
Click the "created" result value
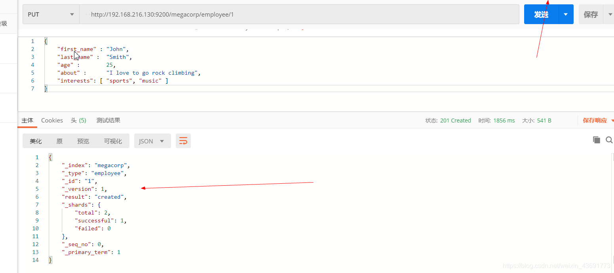pyautogui.click(x=109, y=197)
